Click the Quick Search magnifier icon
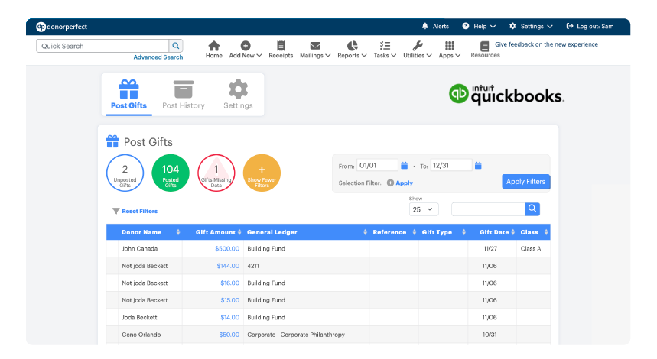The height and width of the screenshot is (359, 657). point(176,46)
